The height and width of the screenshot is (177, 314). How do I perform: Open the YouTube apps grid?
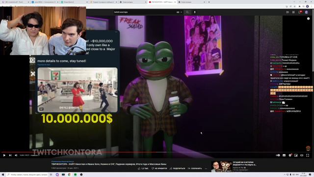coord(293,12)
